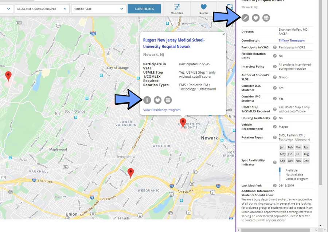Favorite the program via popup heart icon
The height and width of the screenshot is (232, 328).
157,100
